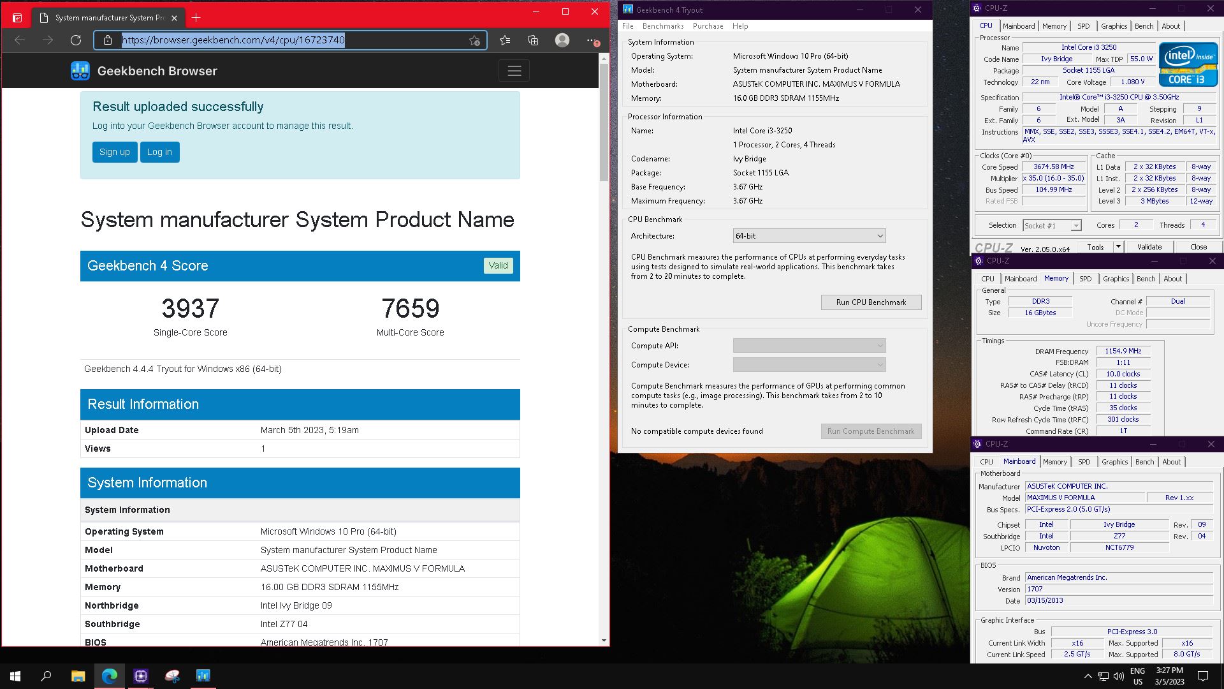The image size is (1224, 689).
Task: Click the browser refresh icon
Action: coord(76,40)
